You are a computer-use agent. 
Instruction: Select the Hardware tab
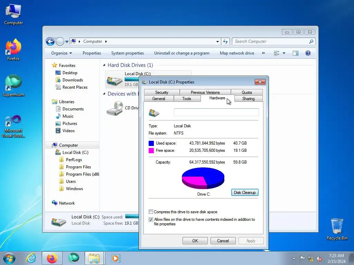pyautogui.click(x=217, y=98)
